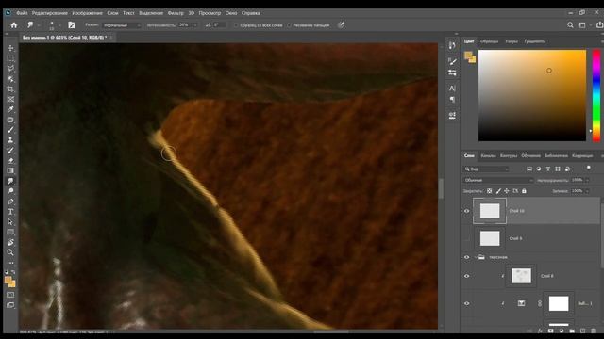This screenshot has height=339, width=604.
Task: Open the Brush Settings collapsed panel icon
Action: click(452, 61)
